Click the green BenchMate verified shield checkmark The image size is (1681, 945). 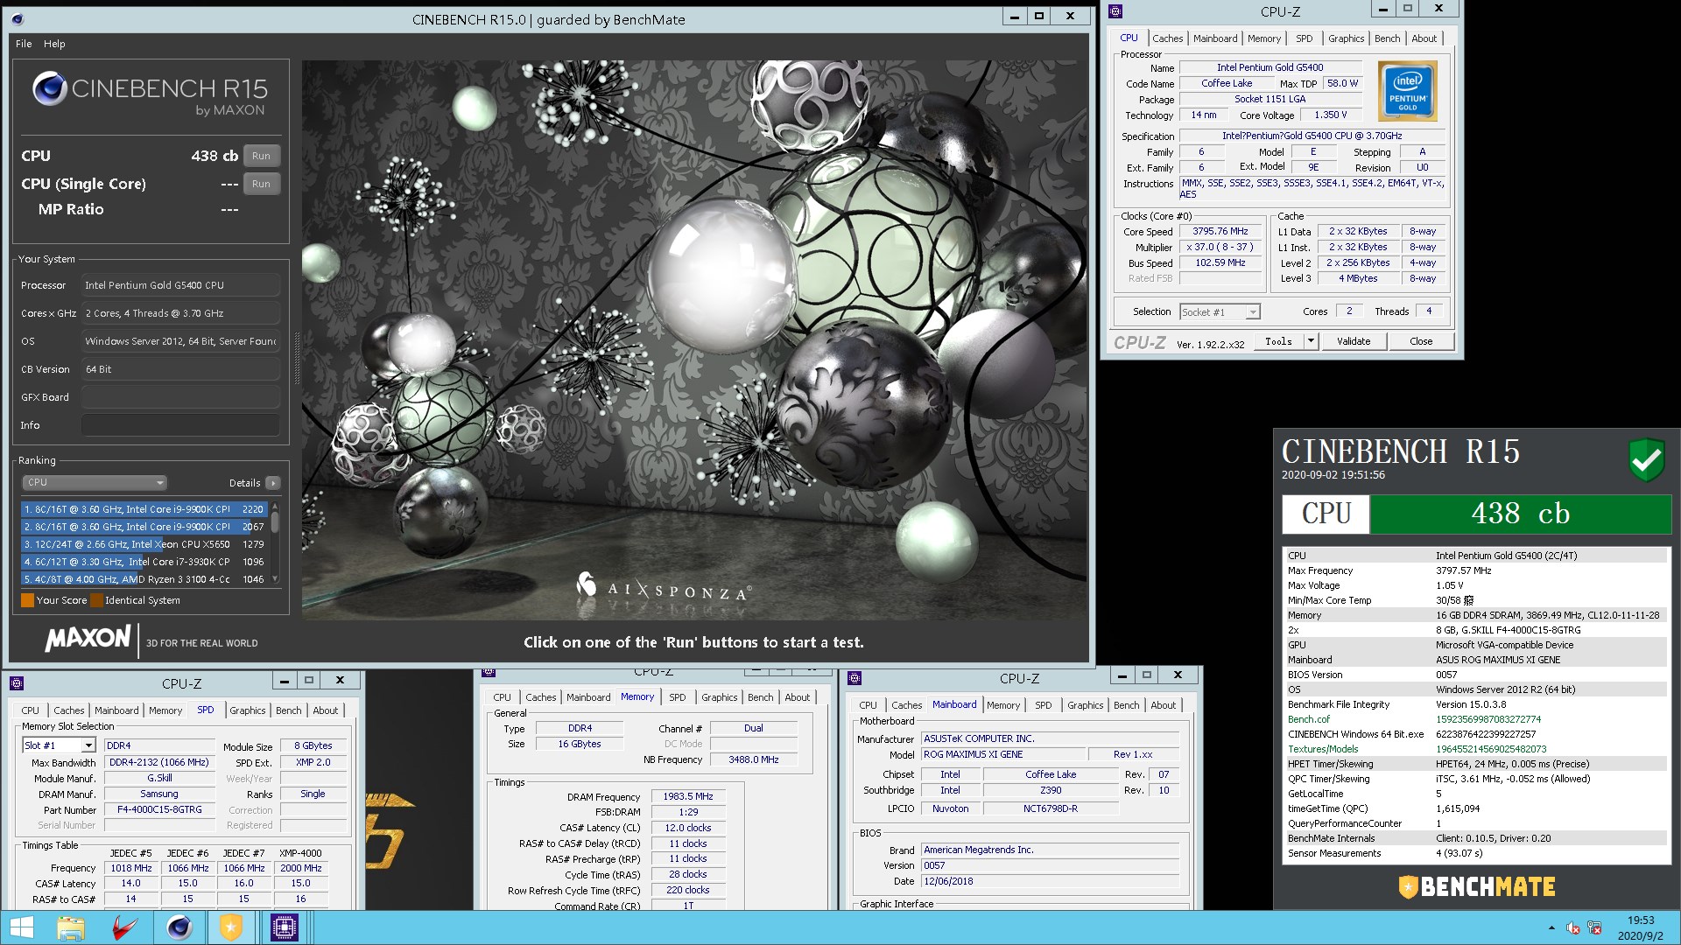[x=1646, y=459]
